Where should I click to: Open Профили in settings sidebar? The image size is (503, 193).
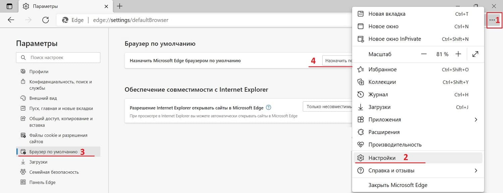coord(39,72)
